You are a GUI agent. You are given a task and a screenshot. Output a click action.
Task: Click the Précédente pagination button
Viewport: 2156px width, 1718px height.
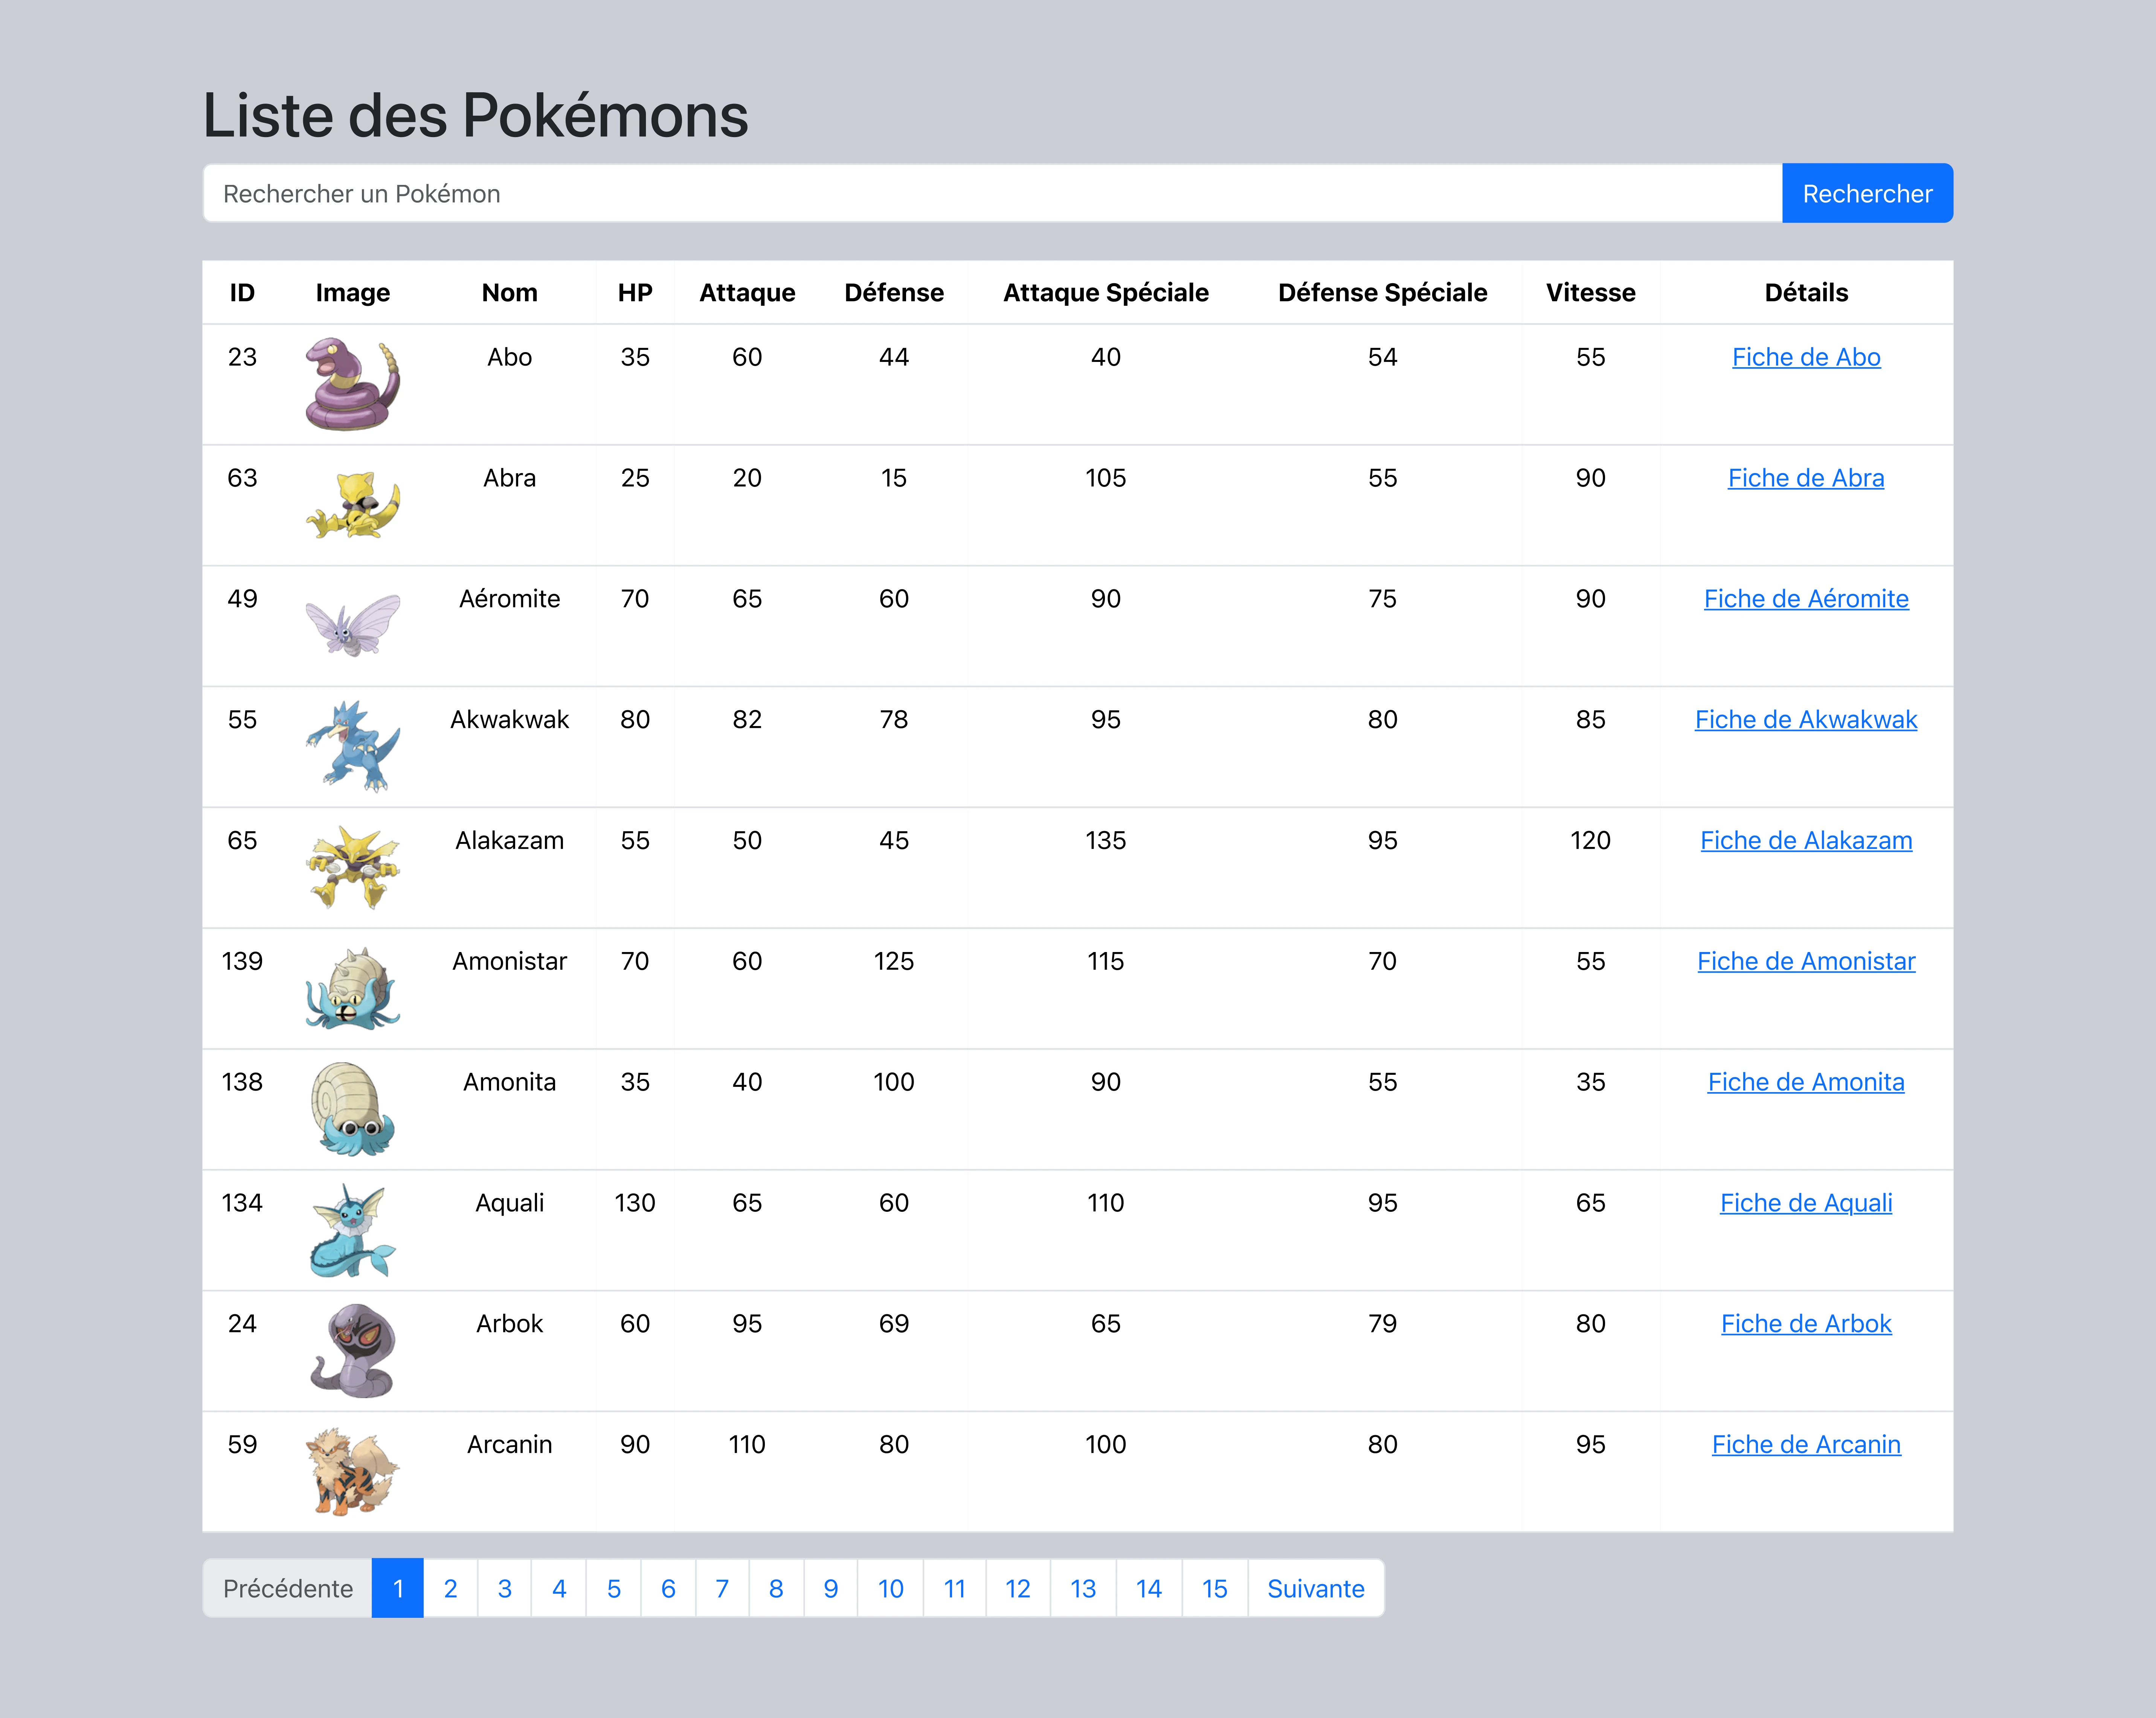pos(288,1588)
